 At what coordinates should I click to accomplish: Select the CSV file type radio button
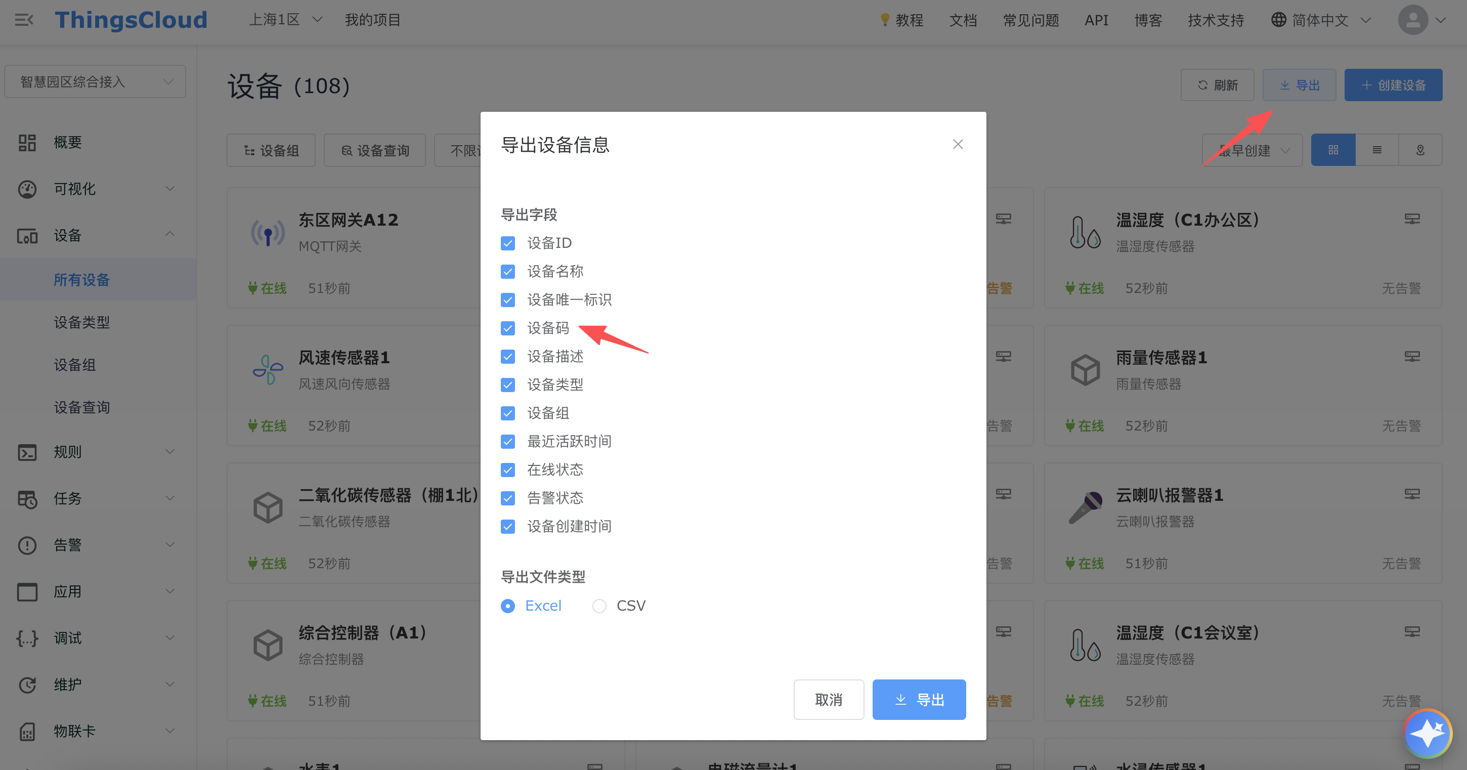pos(599,606)
